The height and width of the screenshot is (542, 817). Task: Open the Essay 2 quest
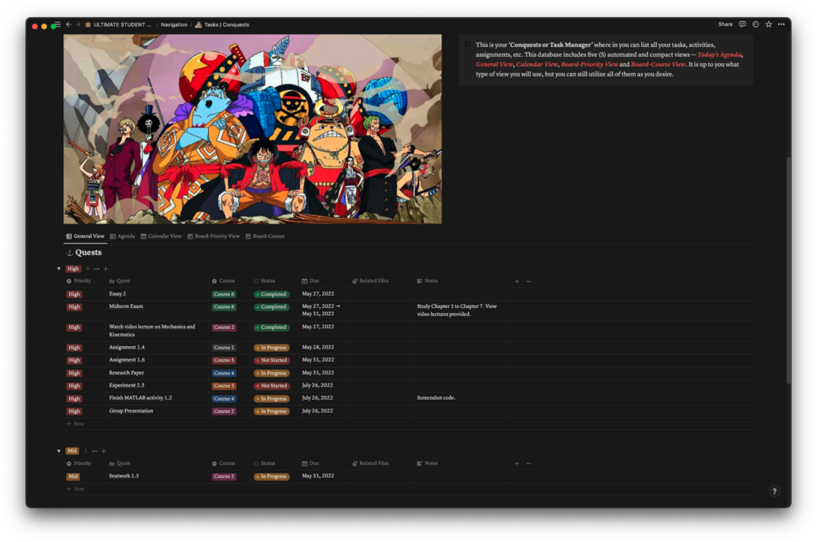(117, 294)
